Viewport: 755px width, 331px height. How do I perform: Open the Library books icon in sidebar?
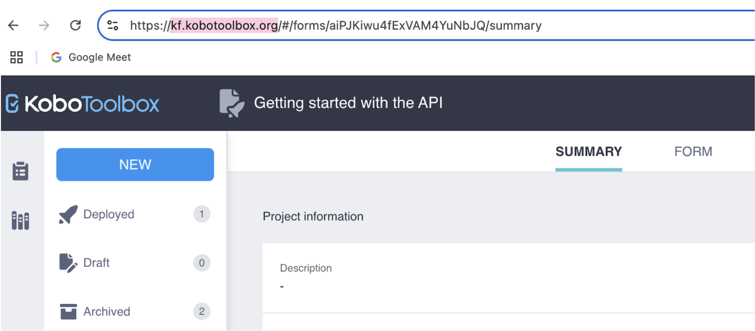click(21, 220)
